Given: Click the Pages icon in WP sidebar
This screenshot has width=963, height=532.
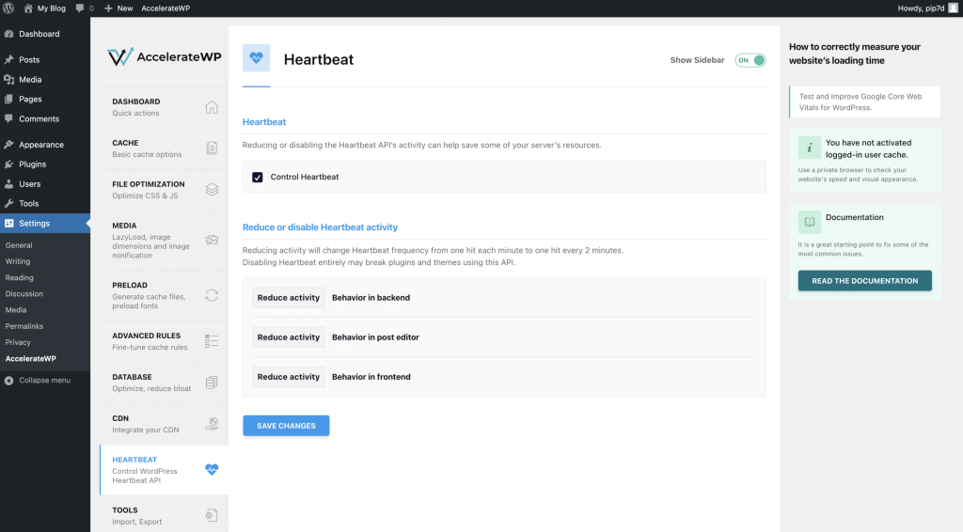Looking at the screenshot, I should click(x=9, y=99).
